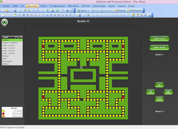This screenshot has height=129, width=178.
Task: Click the QlikView logo on the sheet
Action: coord(4,22)
